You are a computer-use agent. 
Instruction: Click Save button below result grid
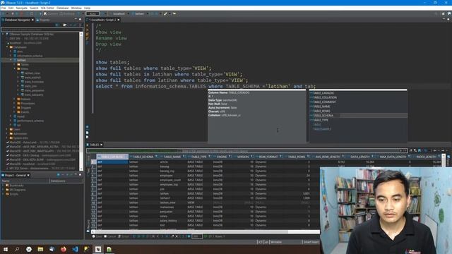pyautogui.click(x=97, y=236)
